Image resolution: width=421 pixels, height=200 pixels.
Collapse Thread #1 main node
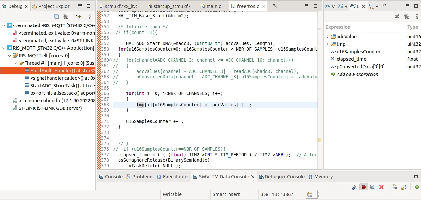tap(15, 63)
